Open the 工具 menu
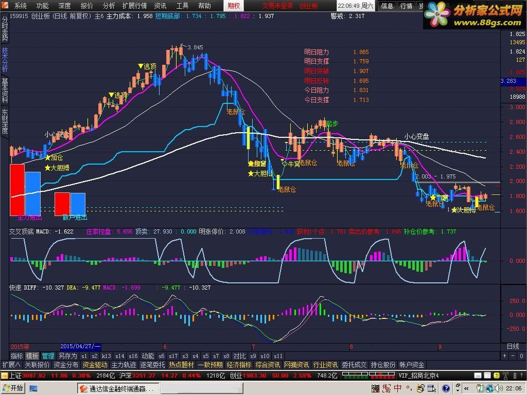The image size is (527, 395). (x=182, y=6)
